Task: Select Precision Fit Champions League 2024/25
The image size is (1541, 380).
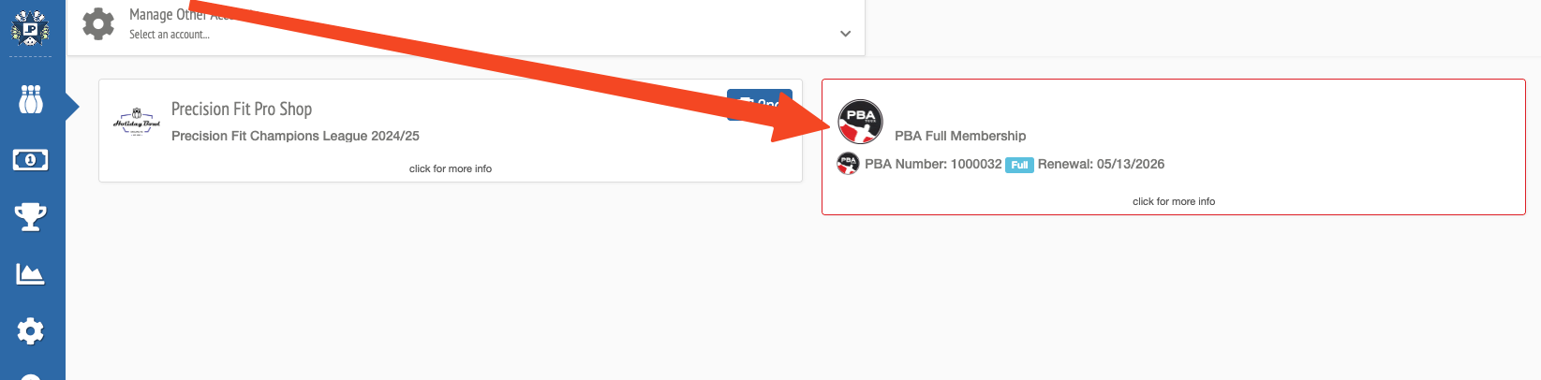Action: (295, 136)
